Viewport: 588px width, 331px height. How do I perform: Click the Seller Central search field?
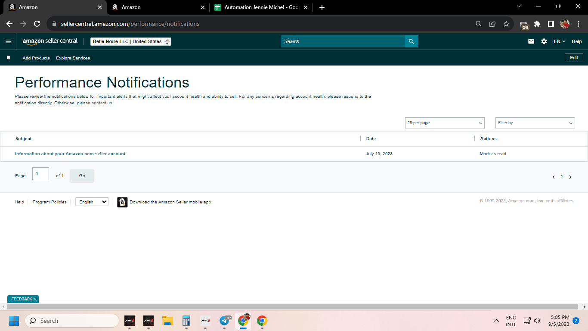click(x=343, y=41)
